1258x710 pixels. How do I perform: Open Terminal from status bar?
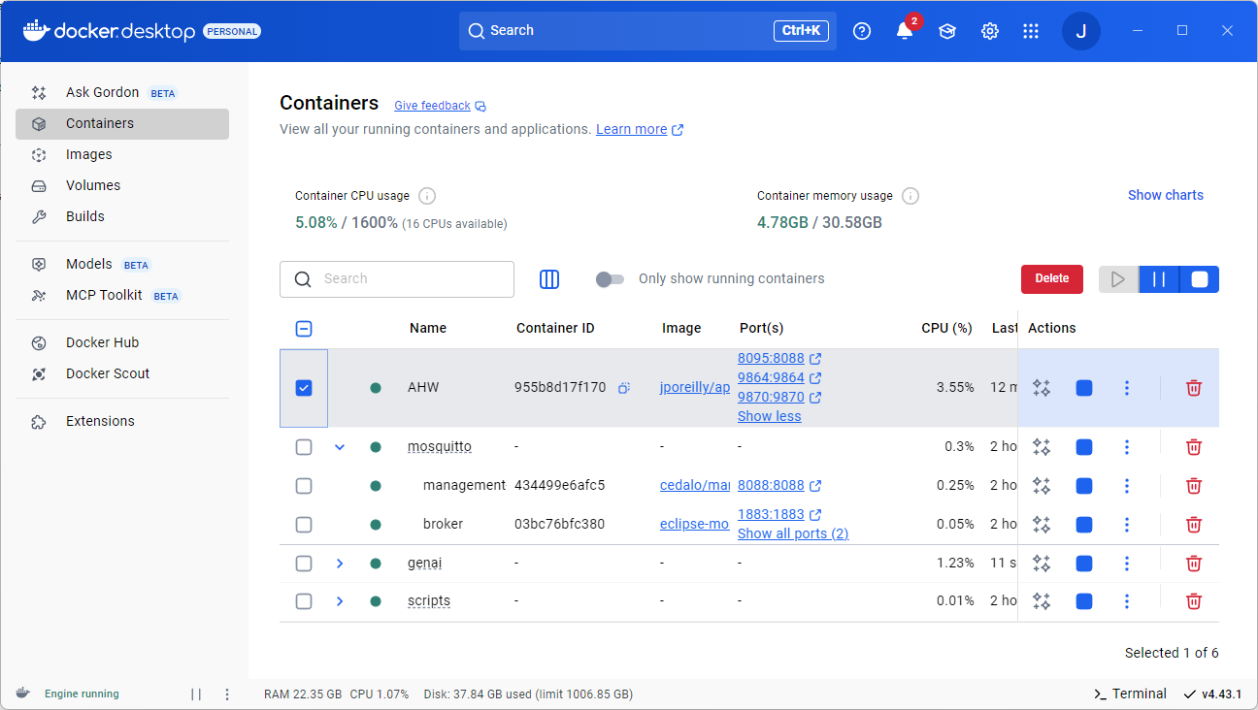pos(1130,694)
